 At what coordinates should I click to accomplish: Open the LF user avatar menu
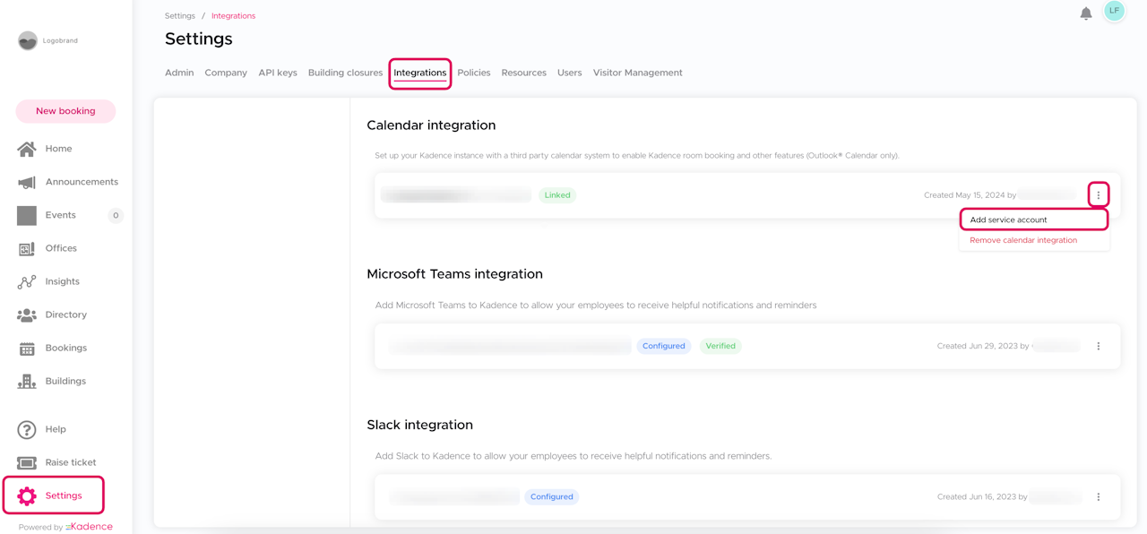(1114, 11)
